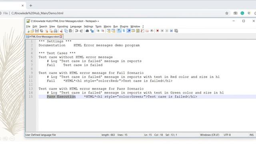Open the Edit menu

pyautogui.click(x=35, y=26)
